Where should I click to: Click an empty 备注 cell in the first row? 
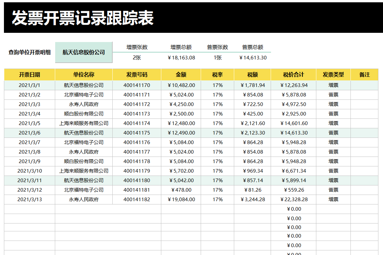coord(363,85)
